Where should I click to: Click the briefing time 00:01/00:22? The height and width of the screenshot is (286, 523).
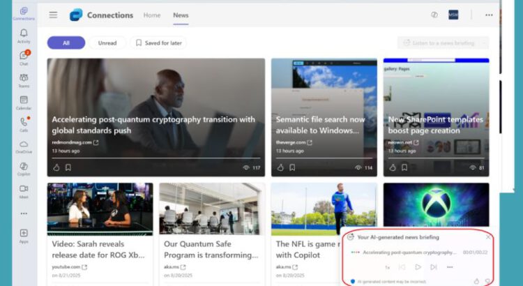476,253
